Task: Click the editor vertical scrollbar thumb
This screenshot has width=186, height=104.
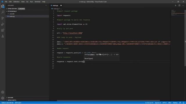Action: pyautogui.click(x=185, y=38)
